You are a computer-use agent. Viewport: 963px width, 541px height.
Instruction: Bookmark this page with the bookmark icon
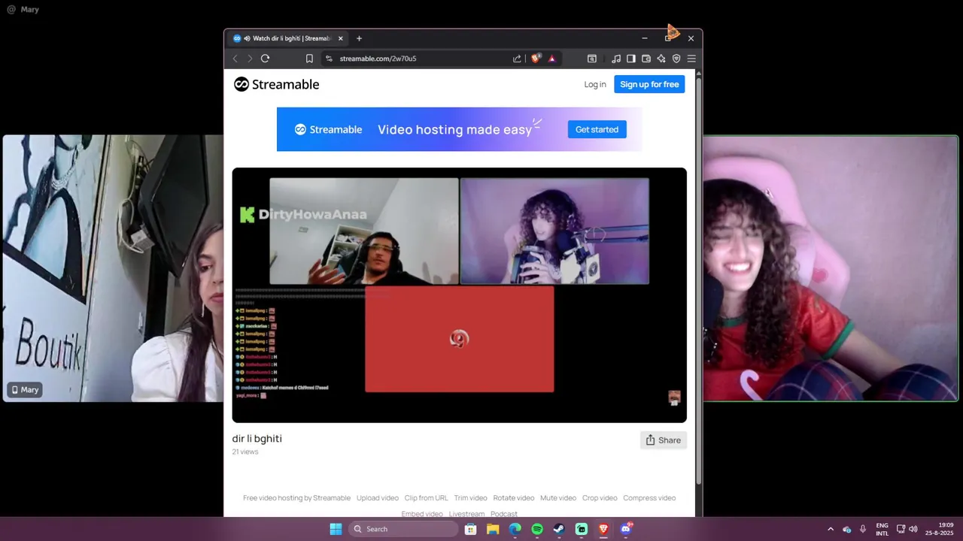click(309, 59)
